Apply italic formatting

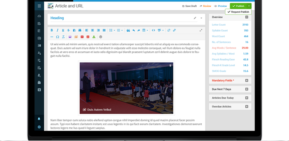click(x=57, y=30)
